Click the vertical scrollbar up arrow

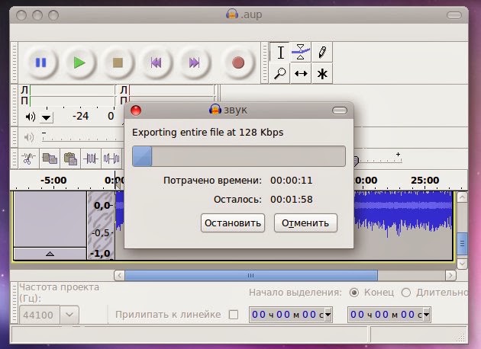pyautogui.click(x=462, y=197)
